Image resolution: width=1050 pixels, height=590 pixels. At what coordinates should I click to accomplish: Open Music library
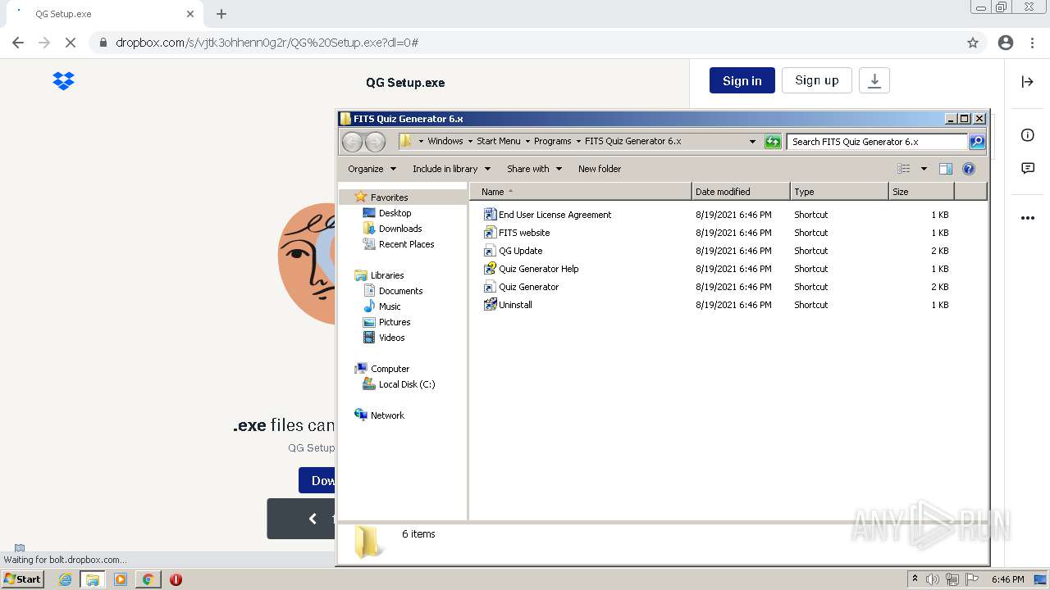point(390,306)
